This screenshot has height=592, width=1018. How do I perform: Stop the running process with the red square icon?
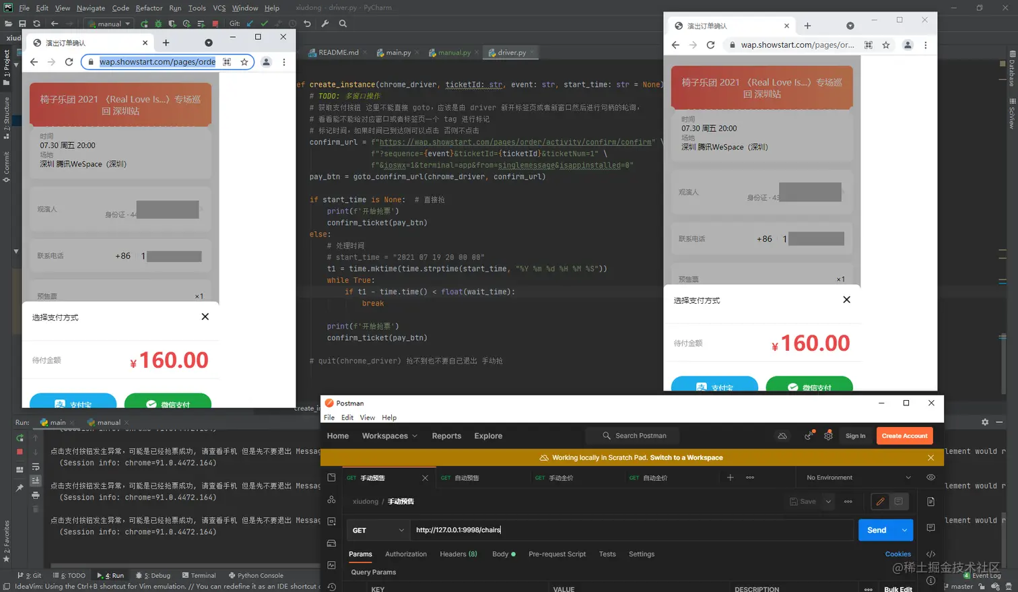(x=216, y=23)
